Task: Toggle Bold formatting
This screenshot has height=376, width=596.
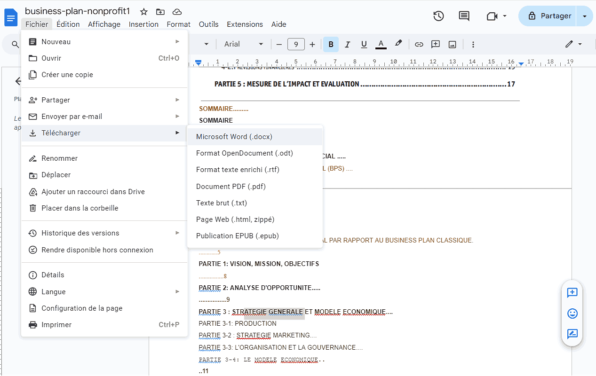Action: point(331,45)
